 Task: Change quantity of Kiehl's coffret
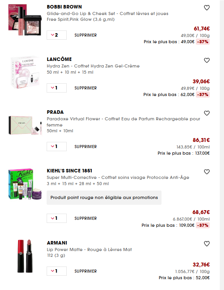click(x=57, y=218)
